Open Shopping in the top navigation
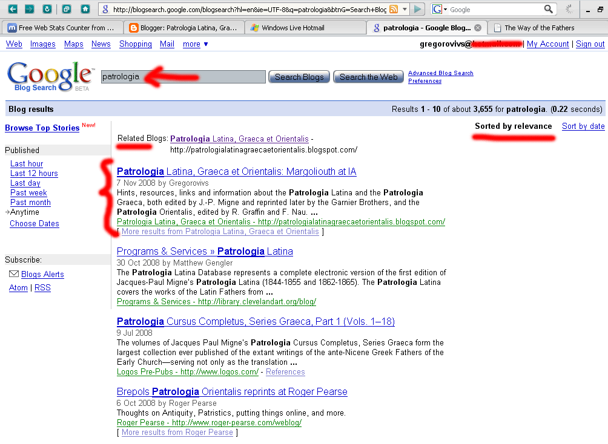 click(135, 44)
